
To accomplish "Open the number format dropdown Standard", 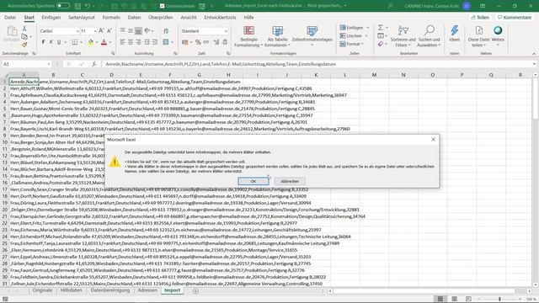I will [226, 31].
